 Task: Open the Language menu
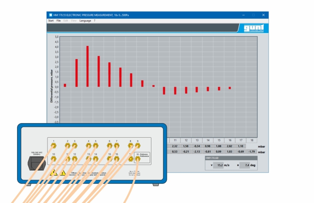pos(85,20)
